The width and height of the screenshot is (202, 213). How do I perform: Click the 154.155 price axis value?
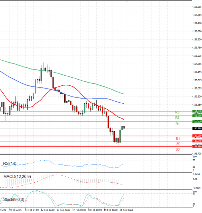tap(197, 72)
